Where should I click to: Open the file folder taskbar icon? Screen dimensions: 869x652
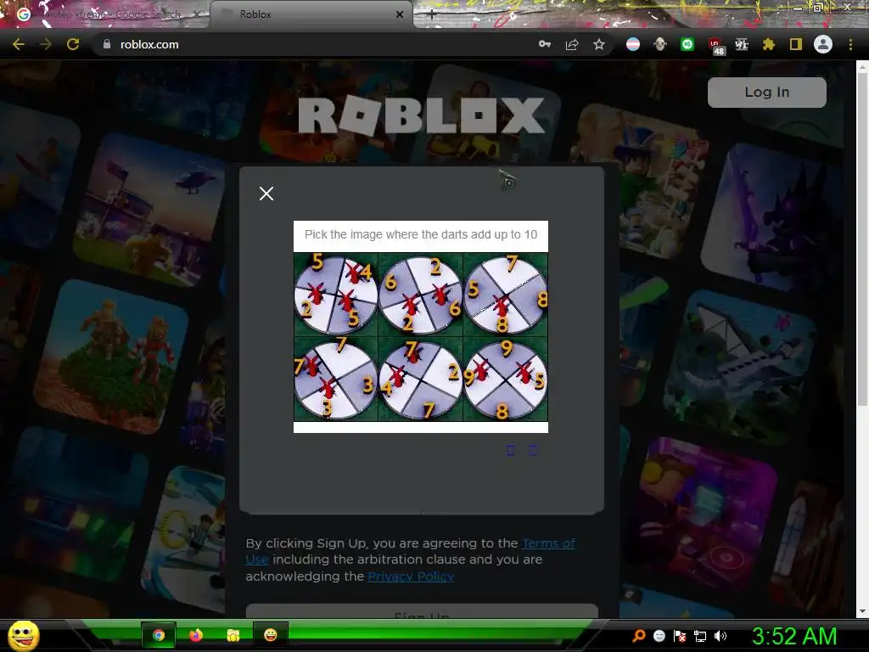[x=233, y=635]
